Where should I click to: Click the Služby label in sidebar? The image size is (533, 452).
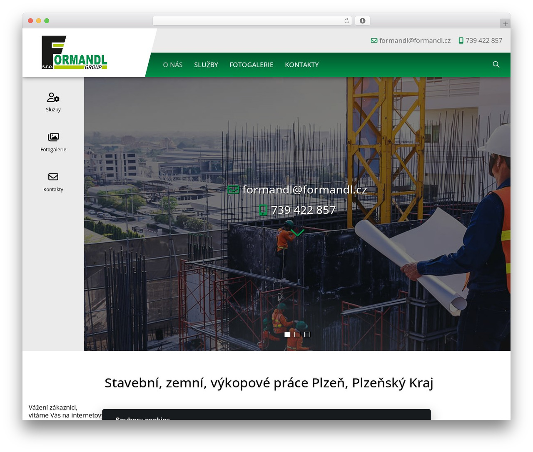53,110
